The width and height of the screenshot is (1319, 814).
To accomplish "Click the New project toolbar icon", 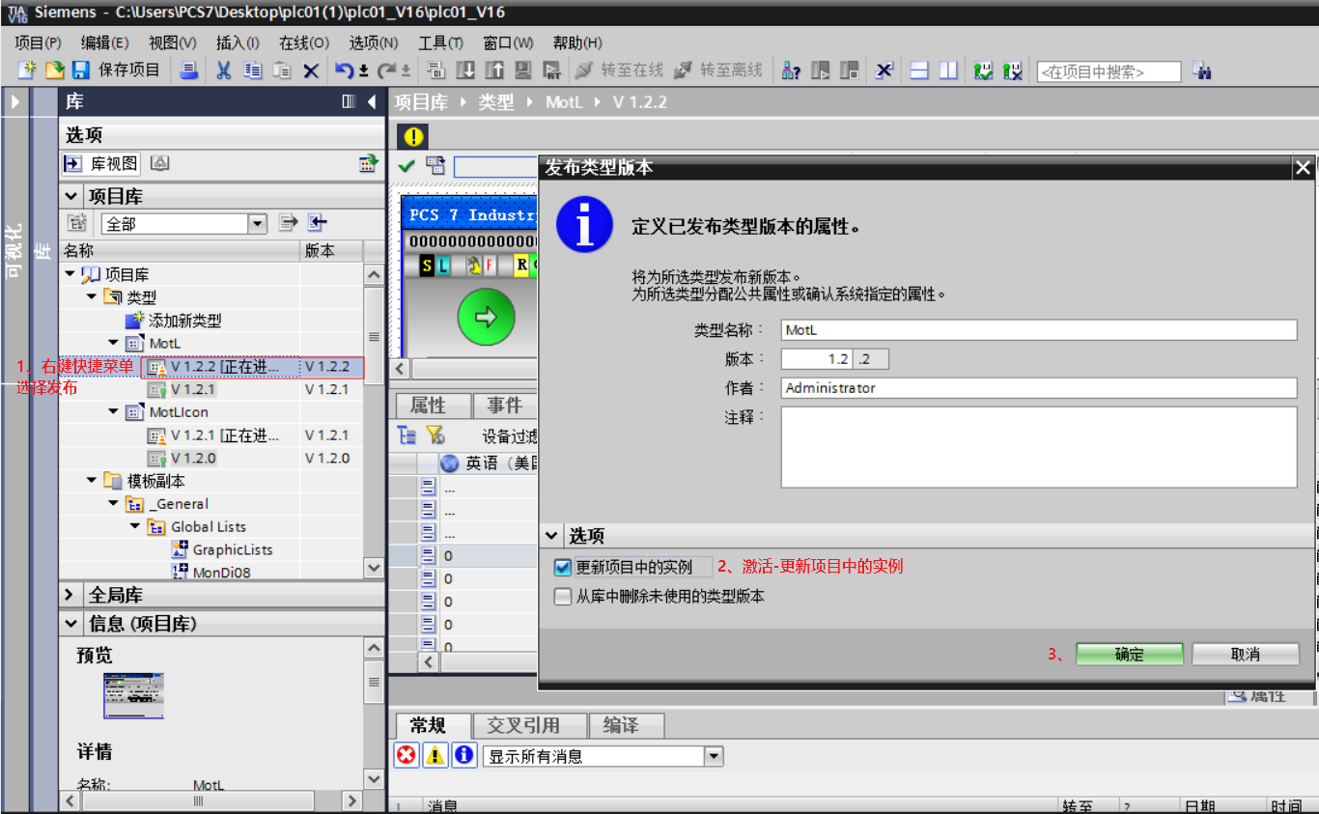I will (28, 70).
